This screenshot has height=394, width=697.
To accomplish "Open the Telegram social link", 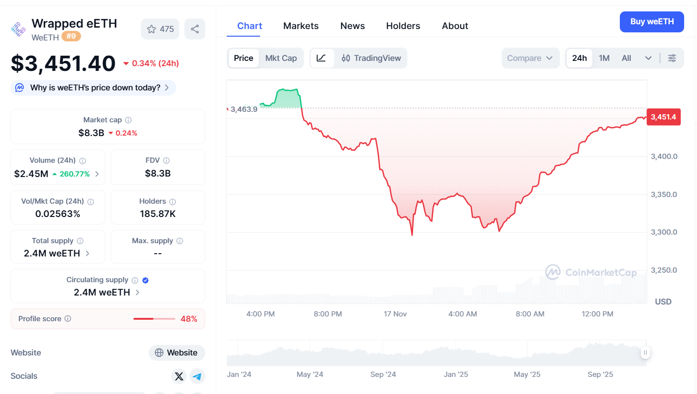I will click(x=197, y=376).
